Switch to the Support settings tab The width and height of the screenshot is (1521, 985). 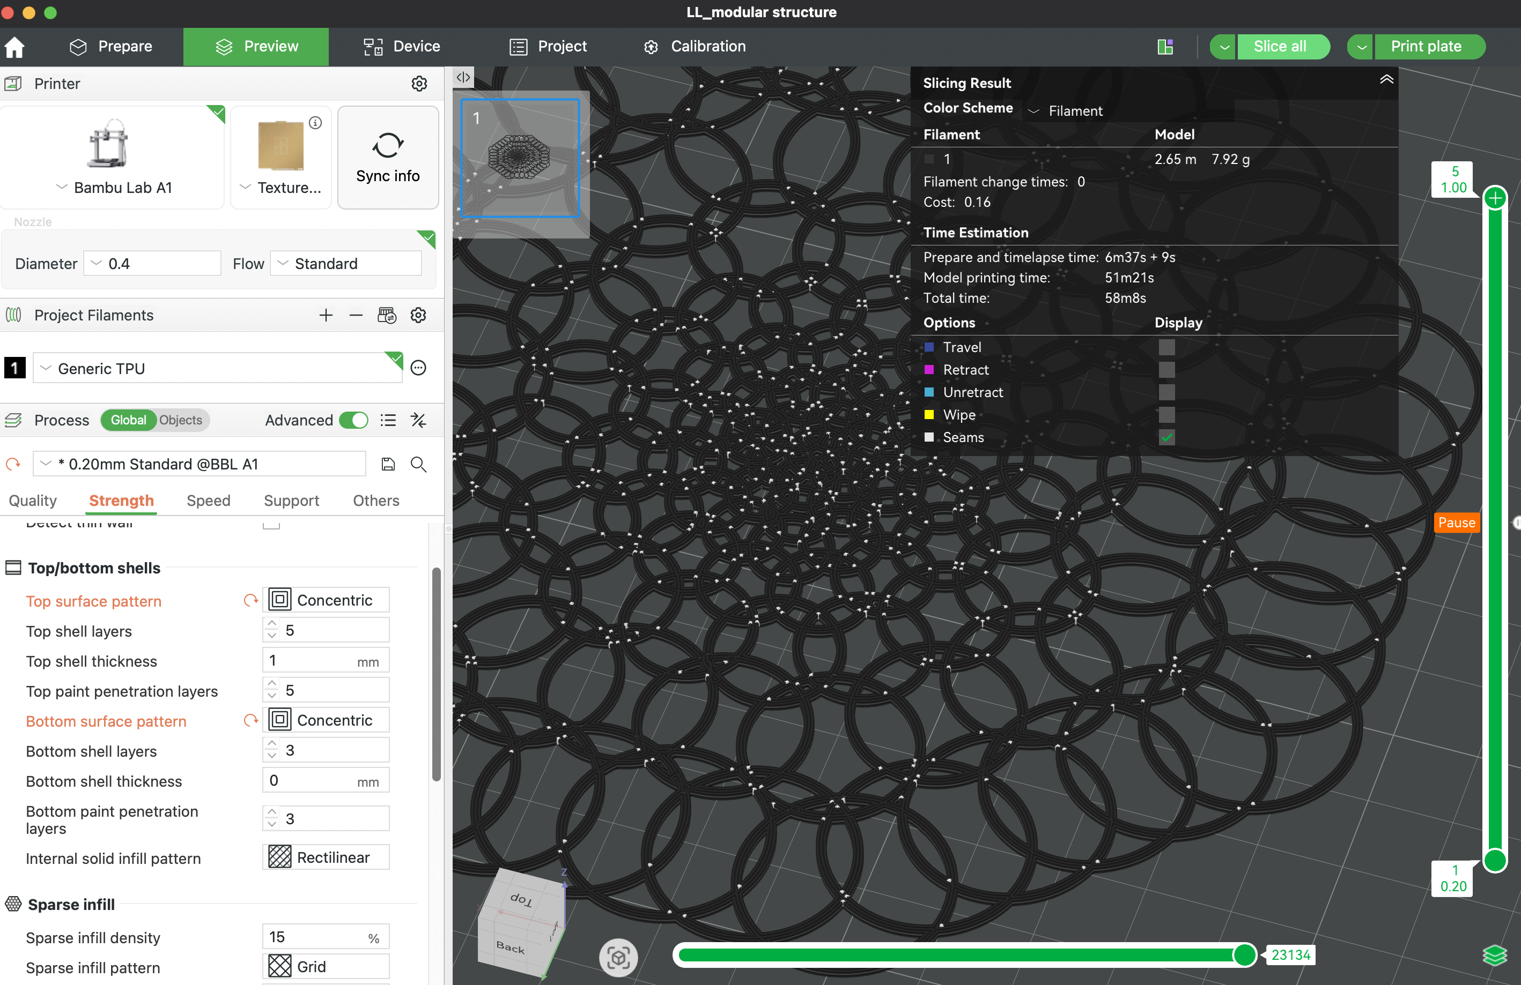(291, 500)
